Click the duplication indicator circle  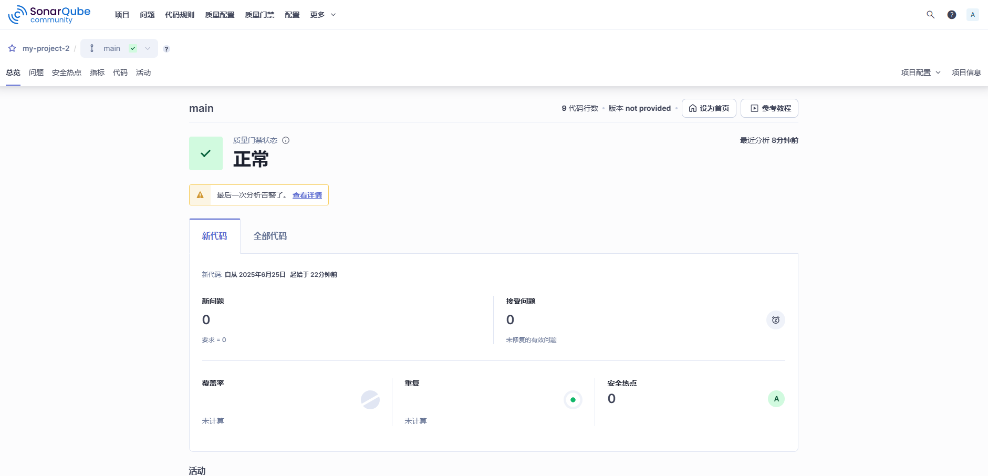(573, 400)
